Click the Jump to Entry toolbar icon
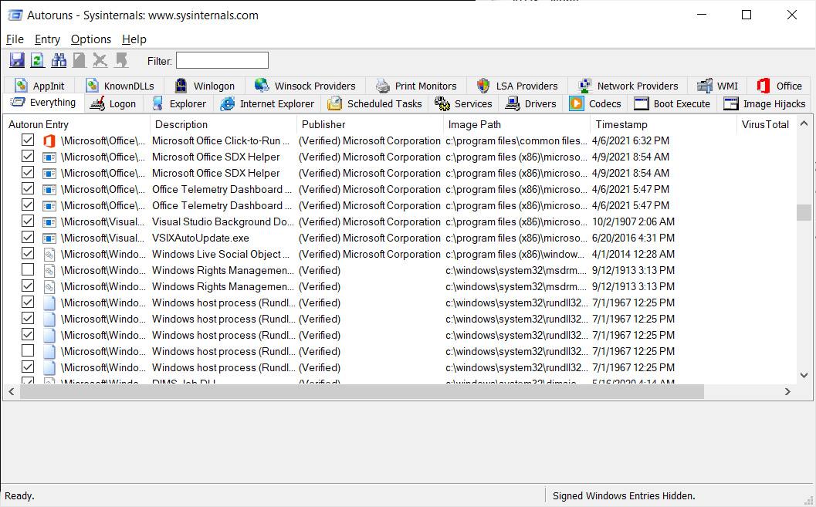 click(x=121, y=60)
